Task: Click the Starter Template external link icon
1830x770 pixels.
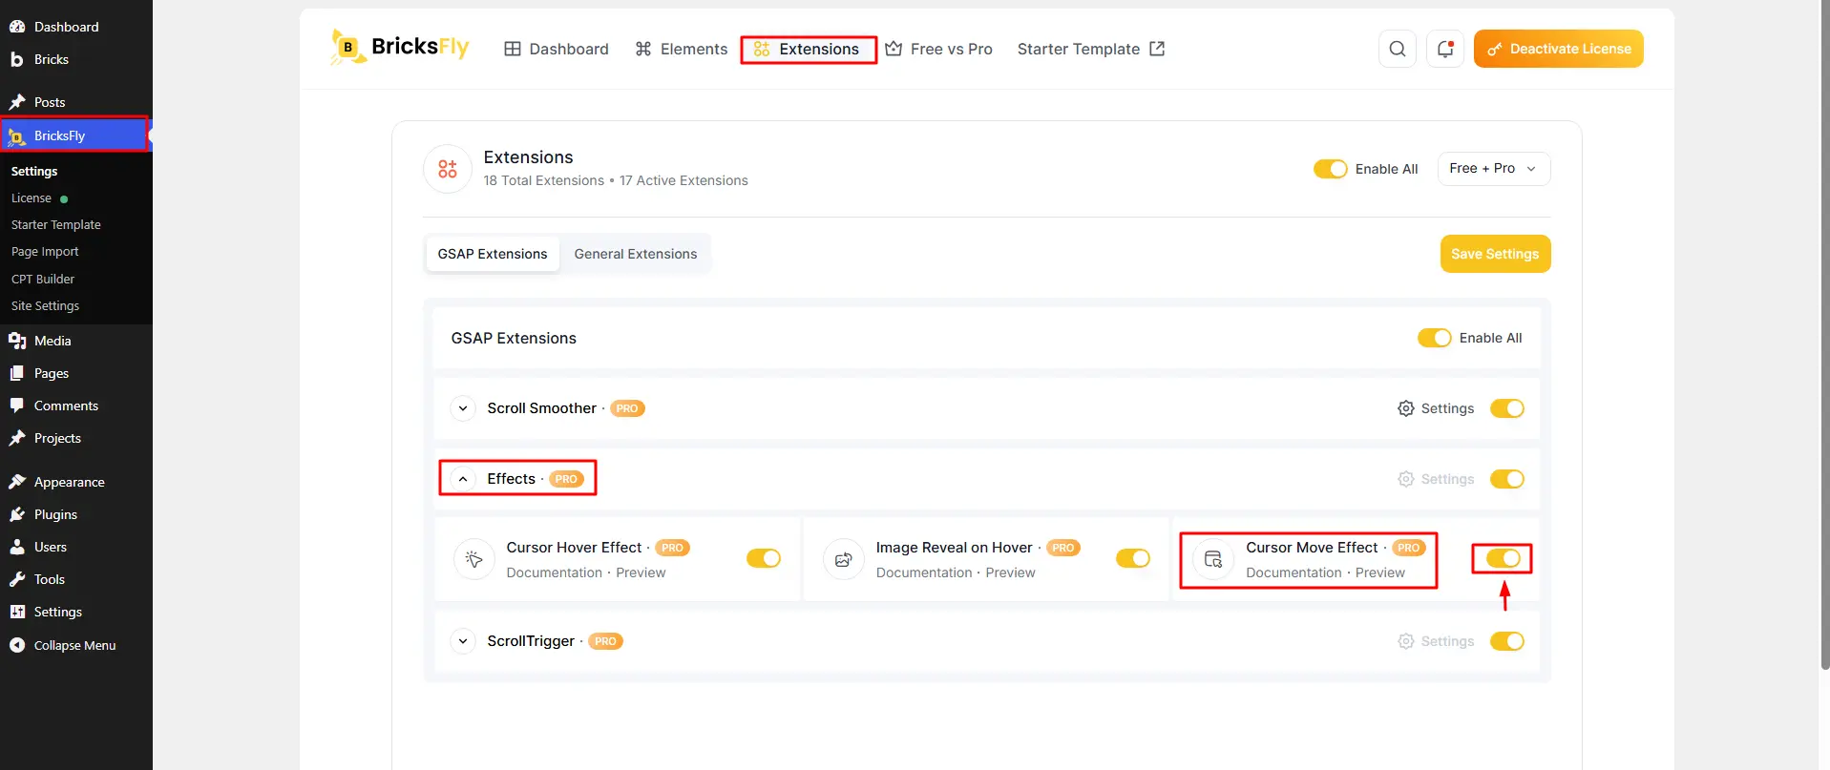Action: point(1157,49)
